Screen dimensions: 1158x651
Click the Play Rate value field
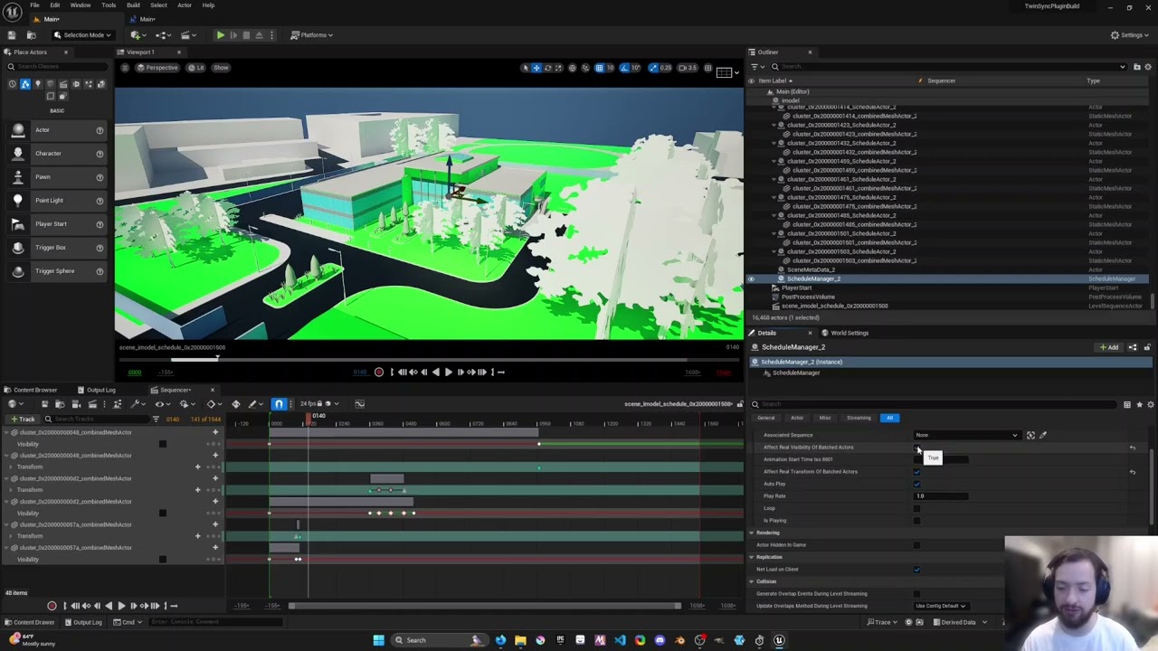pos(941,496)
